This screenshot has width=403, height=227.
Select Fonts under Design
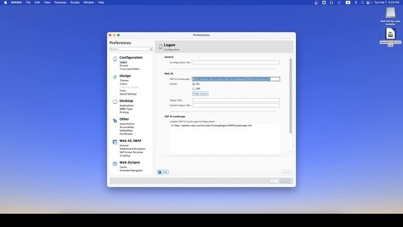click(x=123, y=91)
